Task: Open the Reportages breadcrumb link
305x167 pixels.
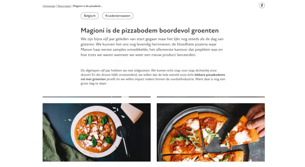Action: (64, 6)
